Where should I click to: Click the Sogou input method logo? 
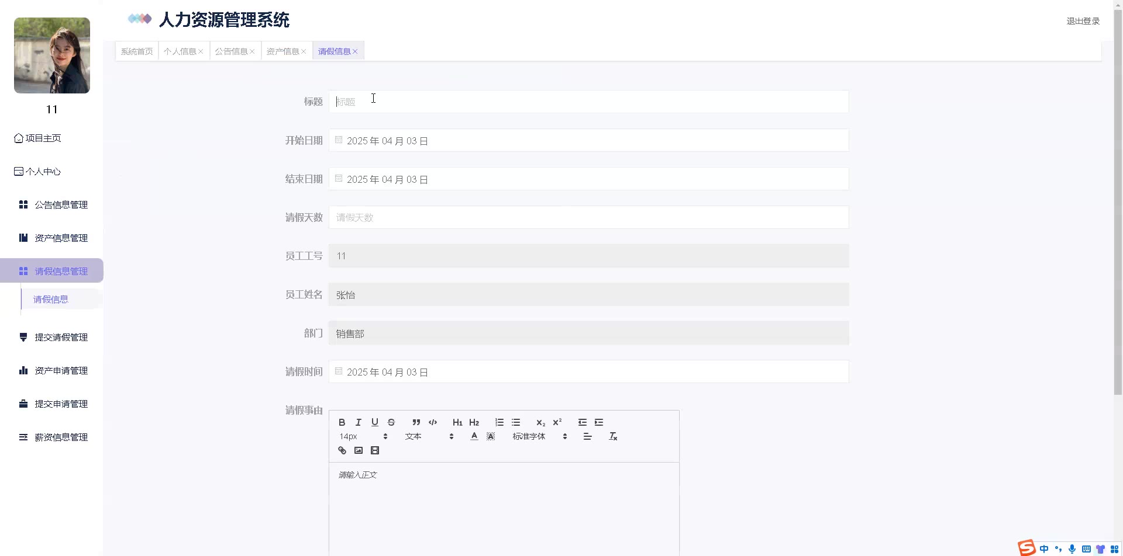tap(1026, 548)
